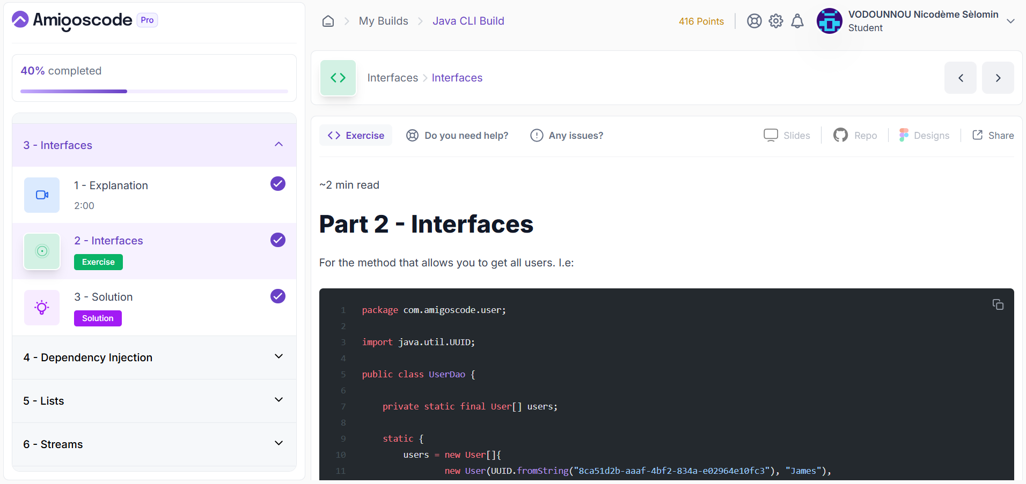Click the completed checkmark on Explanation lesson

(x=277, y=183)
